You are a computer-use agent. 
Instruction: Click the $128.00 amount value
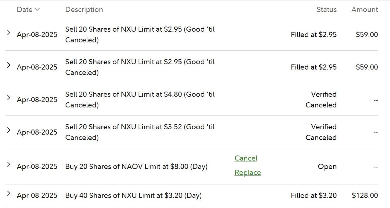coord(365,195)
